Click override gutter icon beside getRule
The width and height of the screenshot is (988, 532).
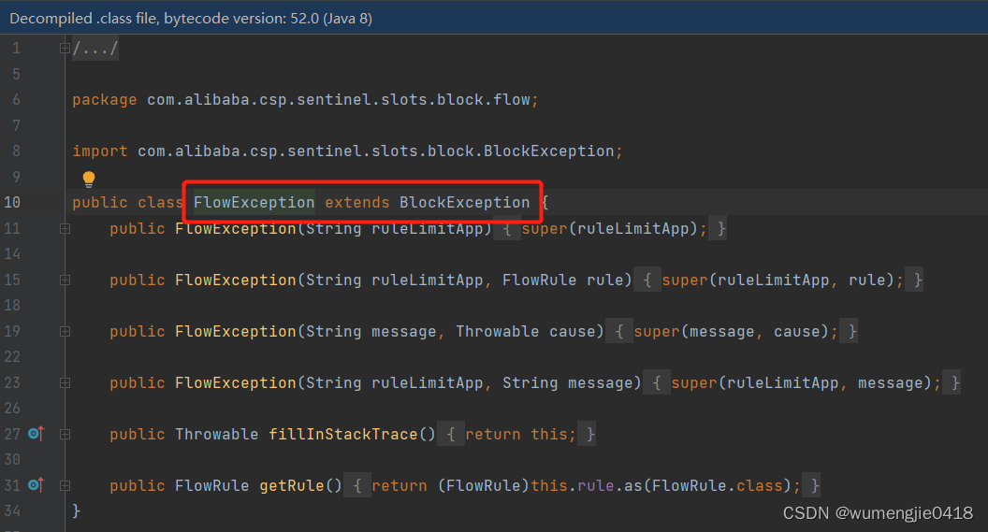pyautogui.click(x=36, y=484)
